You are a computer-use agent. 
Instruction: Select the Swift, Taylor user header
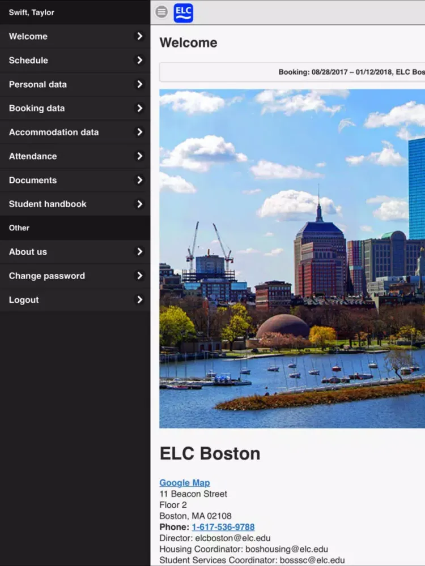tap(32, 12)
